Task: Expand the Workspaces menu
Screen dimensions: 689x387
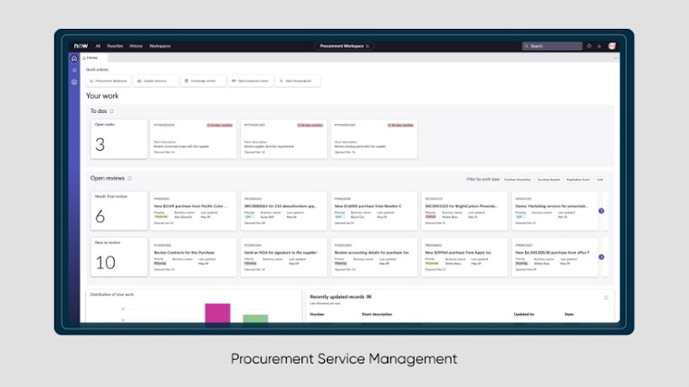Action: pos(160,45)
